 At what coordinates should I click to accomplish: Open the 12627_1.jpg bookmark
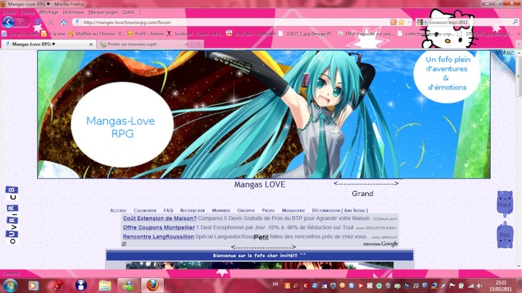pos(306,34)
